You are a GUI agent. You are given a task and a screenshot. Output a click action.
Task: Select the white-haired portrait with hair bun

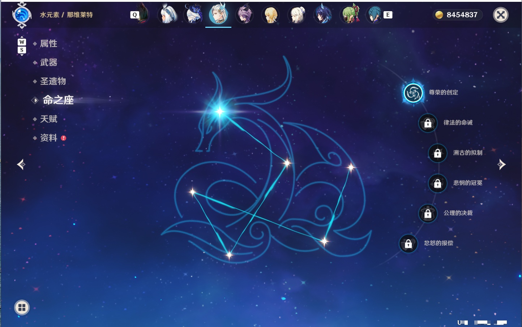[x=297, y=14]
